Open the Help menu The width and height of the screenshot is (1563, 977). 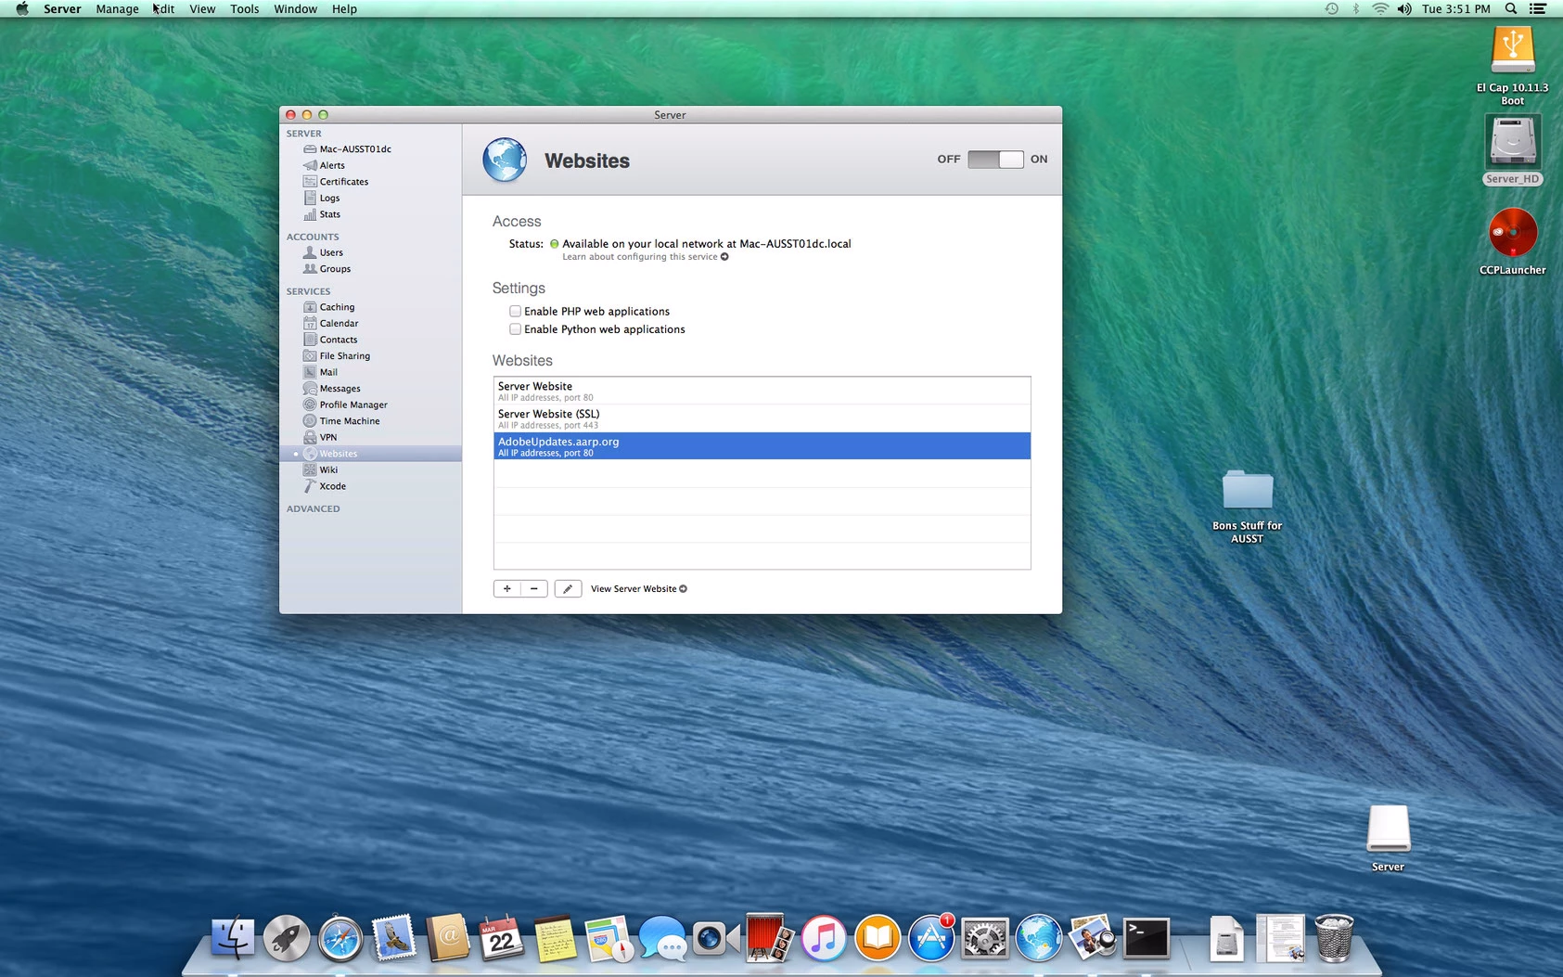coord(344,8)
